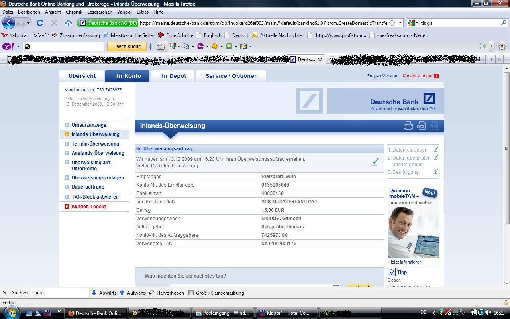Click the page's vertical scrollbar
Viewport: 510px width, 319px height.
click(x=506, y=159)
